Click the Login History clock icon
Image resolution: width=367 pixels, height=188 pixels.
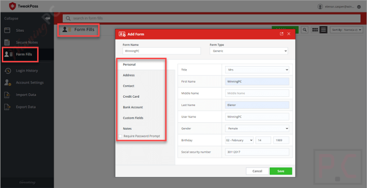tap(7, 71)
